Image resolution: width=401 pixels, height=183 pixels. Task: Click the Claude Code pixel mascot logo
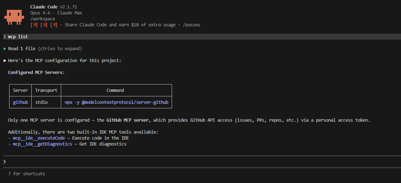click(14, 17)
